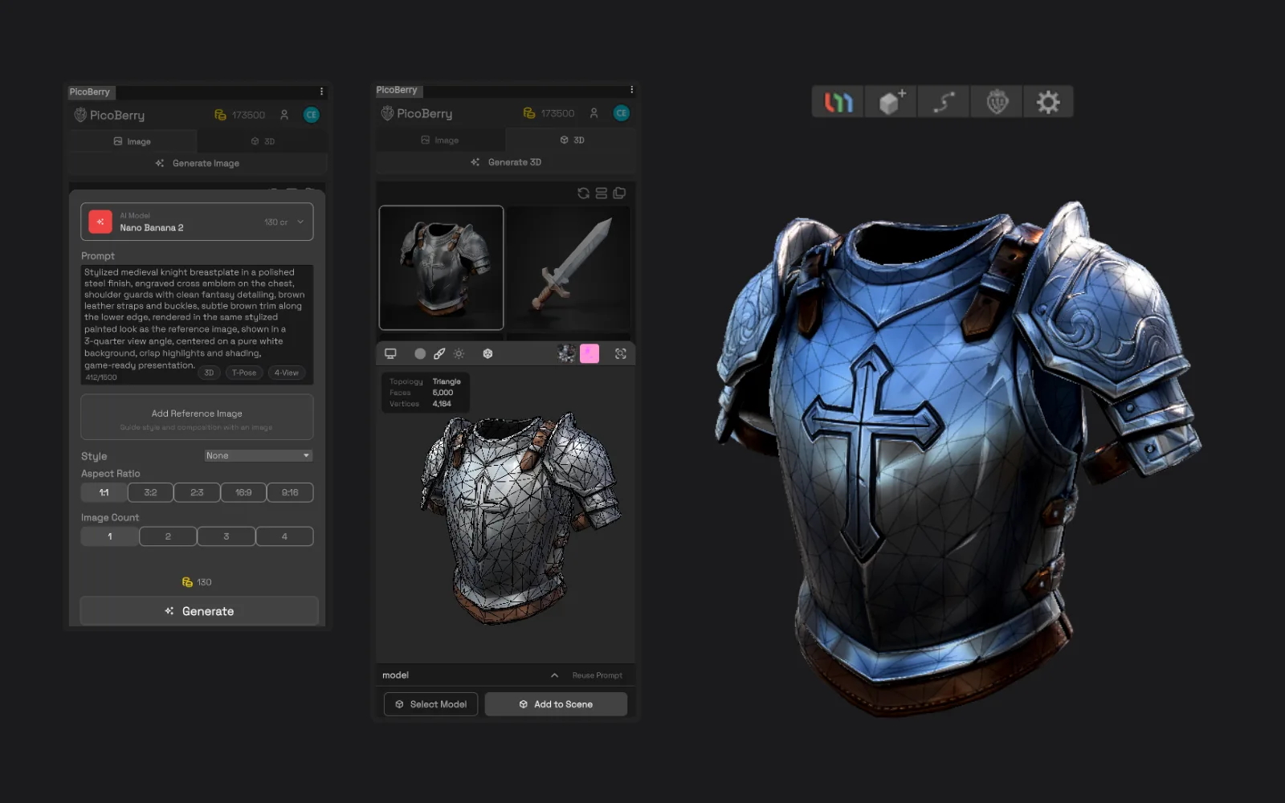Select the pink color swatch in the viewer toolbar

click(x=589, y=353)
